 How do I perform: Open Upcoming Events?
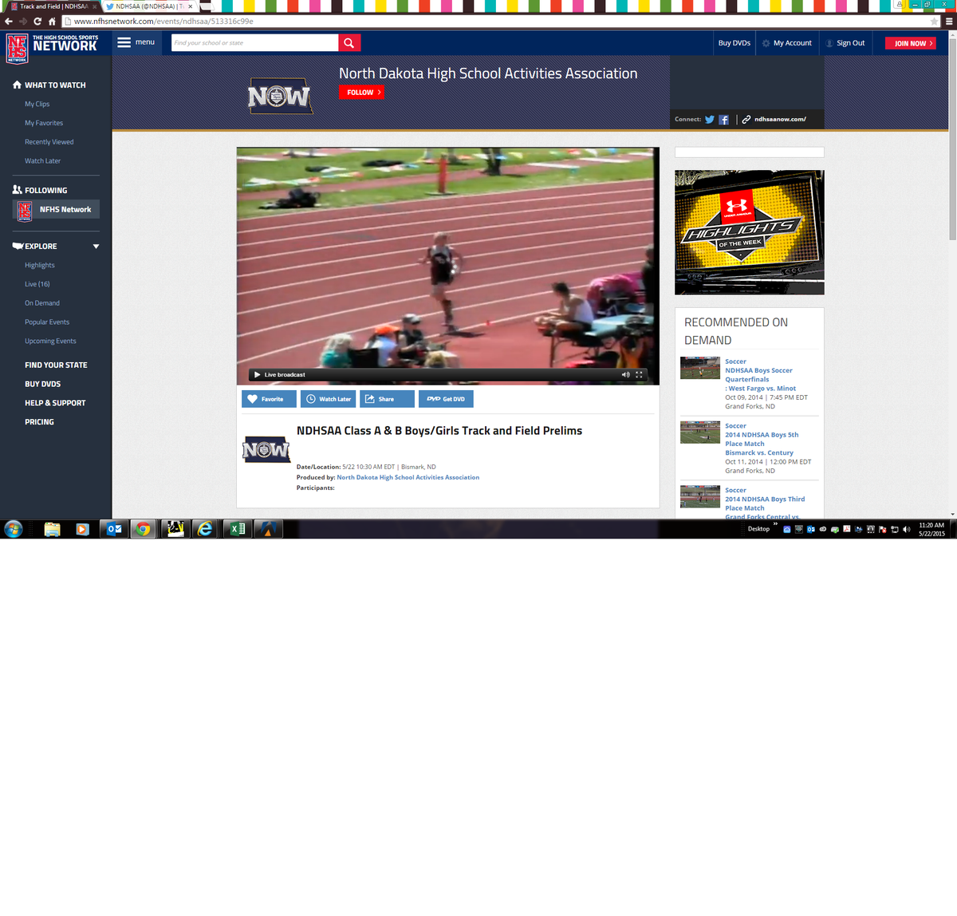(x=50, y=342)
